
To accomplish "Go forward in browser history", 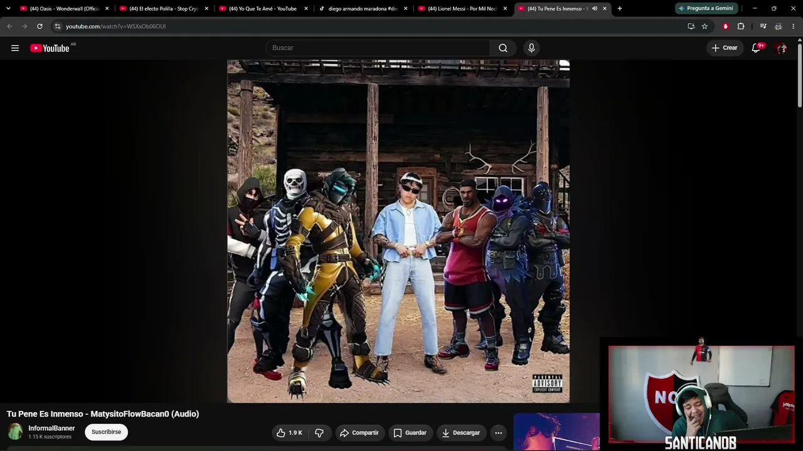I will pos(24,26).
